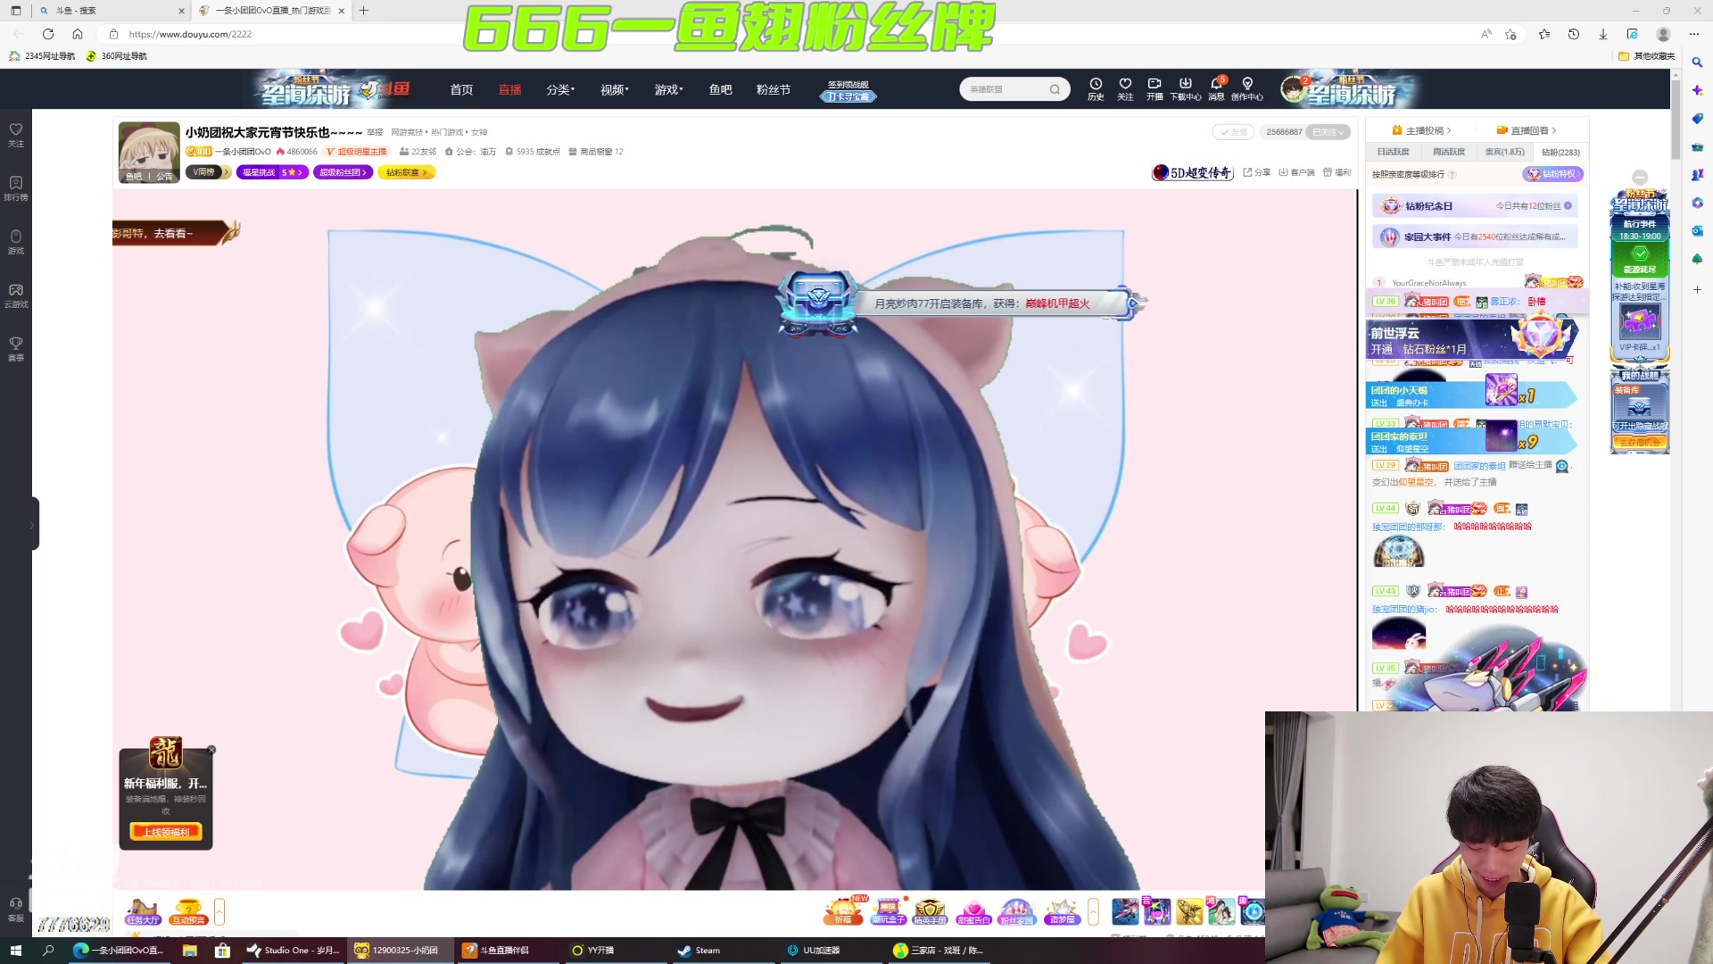Launch Steam from the Windows taskbar
This screenshot has width=1713, height=964.
pyautogui.click(x=700, y=950)
